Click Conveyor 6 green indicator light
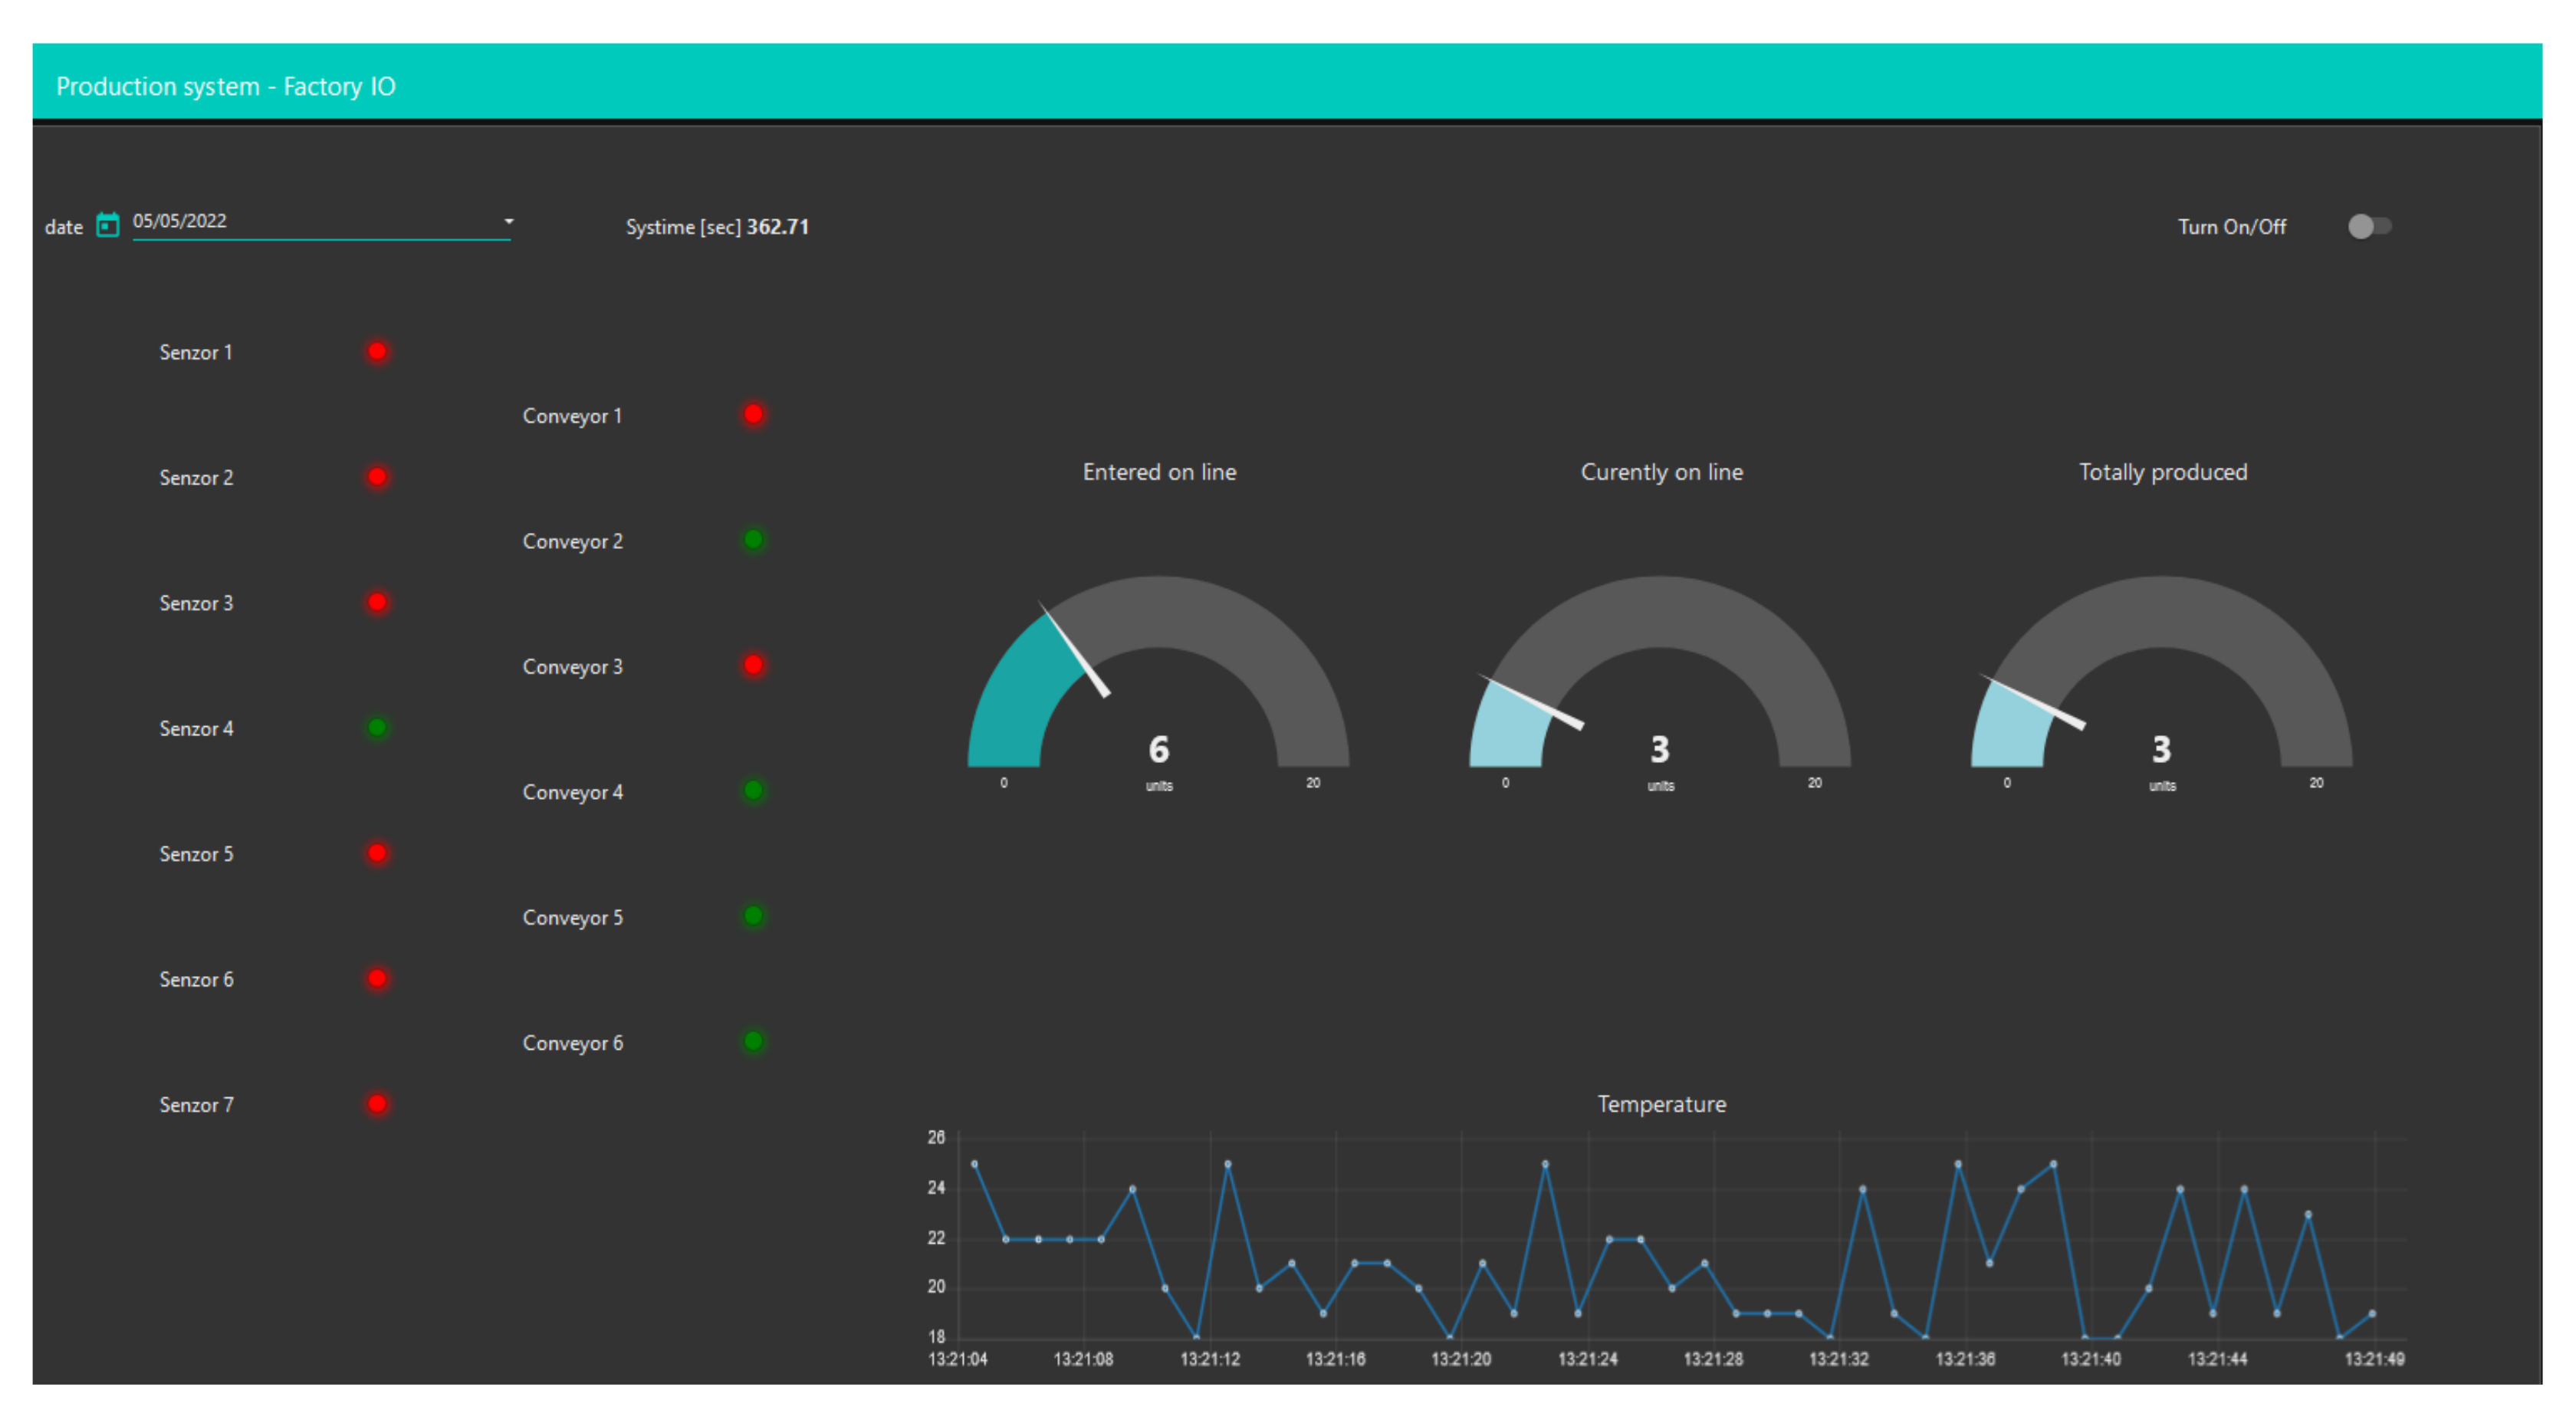The image size is (2576, 1420). tap(753, 1042)
